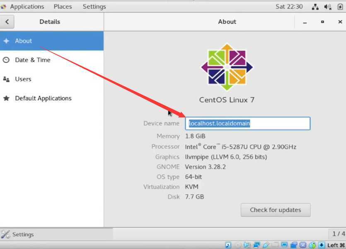Click Settings entry in bottom taskbar
Viewport: 346px width, 249px height.
click(56, 234)
